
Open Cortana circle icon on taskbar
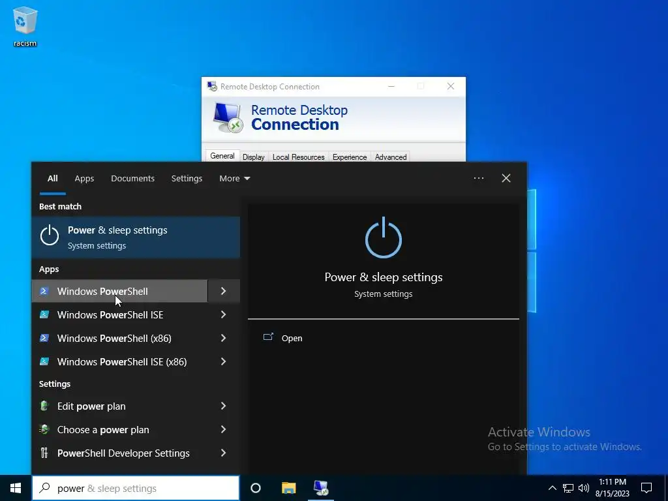(256, 488)
